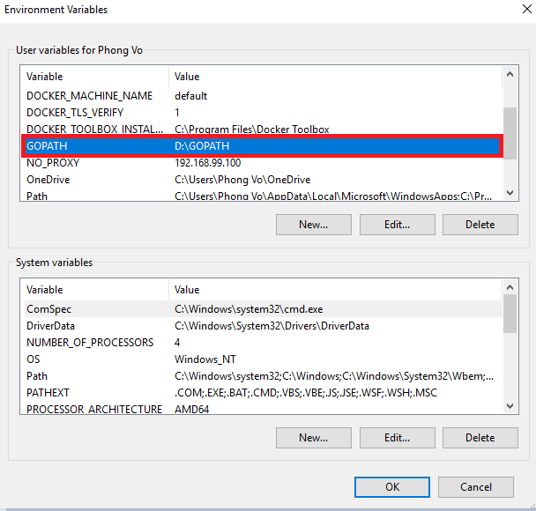536x511 pixels.
Task: Select the GOPATH variable row
Action: click(264, 146)
